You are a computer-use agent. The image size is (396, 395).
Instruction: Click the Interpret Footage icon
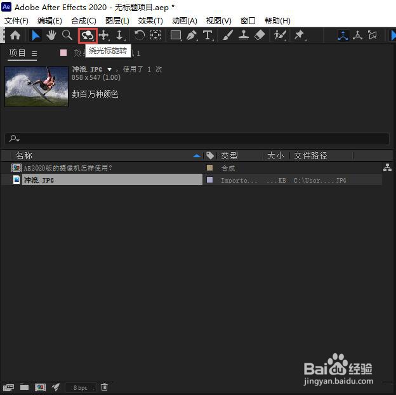click(8, 387)
